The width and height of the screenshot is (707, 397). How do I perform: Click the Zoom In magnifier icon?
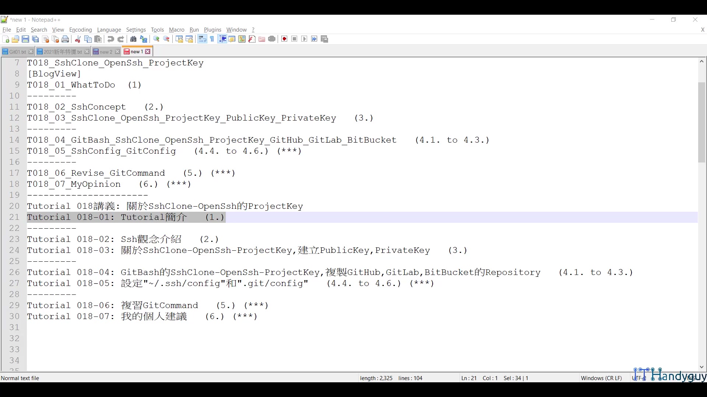(x=156, y=39)
